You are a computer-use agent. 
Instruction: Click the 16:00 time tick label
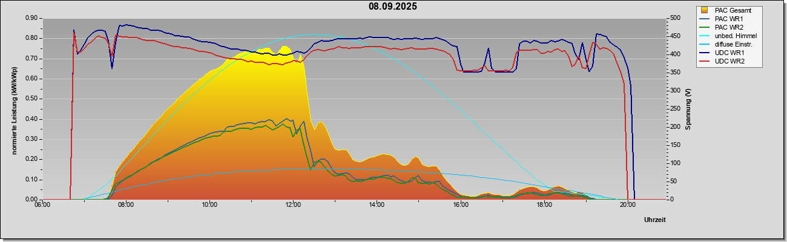pos(460,205)
